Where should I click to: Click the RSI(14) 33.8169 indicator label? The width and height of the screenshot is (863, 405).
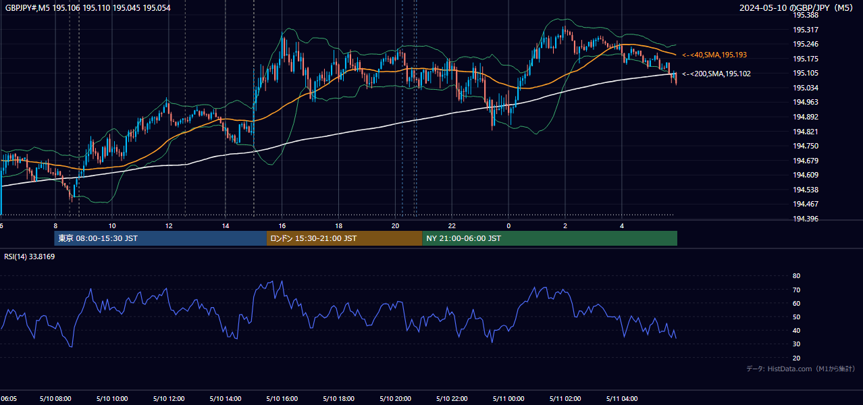click(30, 256)
